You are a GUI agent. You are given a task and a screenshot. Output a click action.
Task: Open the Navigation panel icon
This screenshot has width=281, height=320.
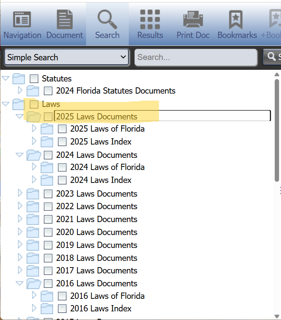(22, 19)
